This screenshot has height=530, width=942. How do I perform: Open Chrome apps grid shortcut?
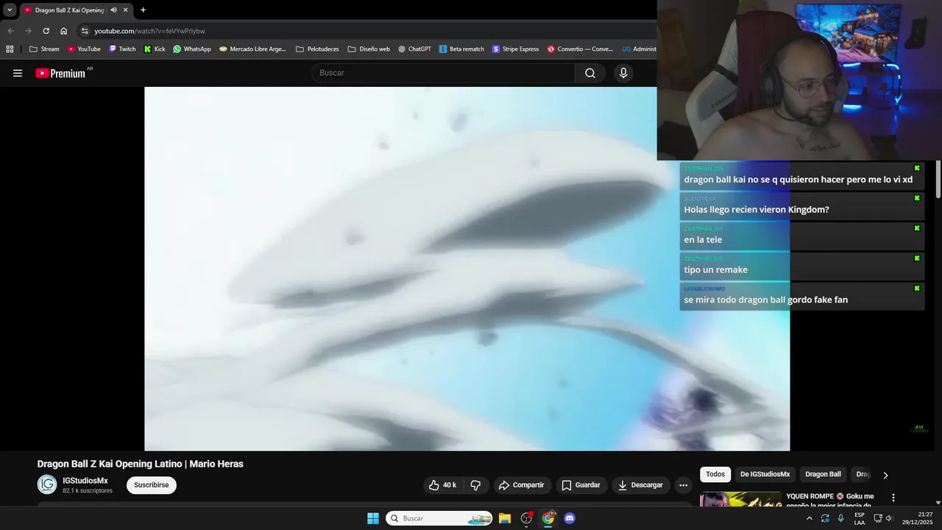pyautogui.click(x=10, y=49)
